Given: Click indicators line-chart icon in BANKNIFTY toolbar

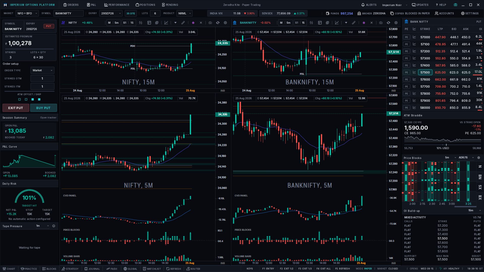Looking at the screenshot, I should (337, 23).
